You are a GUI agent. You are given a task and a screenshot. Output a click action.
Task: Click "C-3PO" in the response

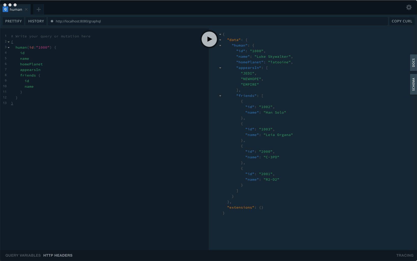[271, 157]
